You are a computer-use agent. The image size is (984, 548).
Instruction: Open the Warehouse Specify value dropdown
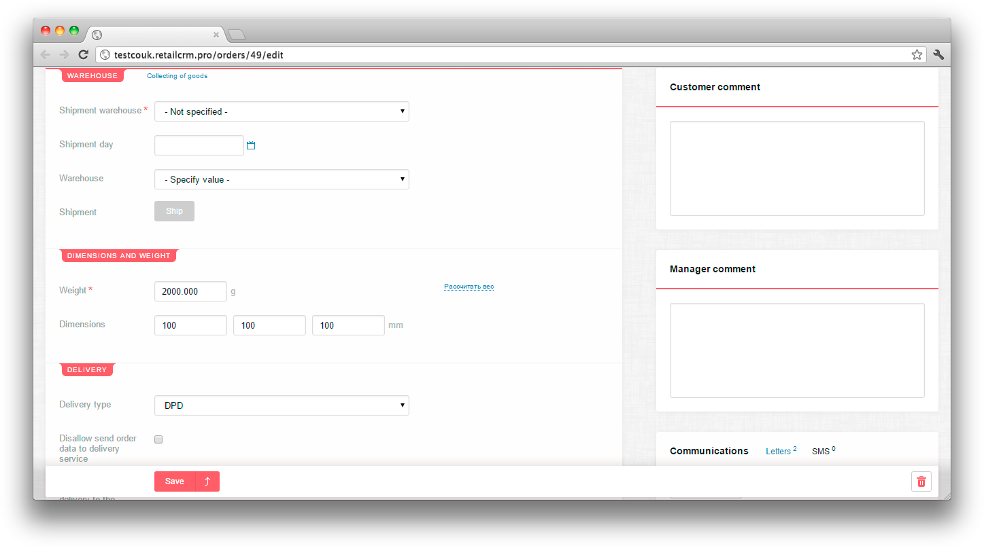point(282,179)
